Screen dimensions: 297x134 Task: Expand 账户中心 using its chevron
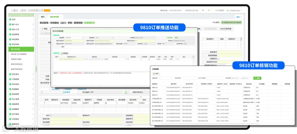click(33, 24)
